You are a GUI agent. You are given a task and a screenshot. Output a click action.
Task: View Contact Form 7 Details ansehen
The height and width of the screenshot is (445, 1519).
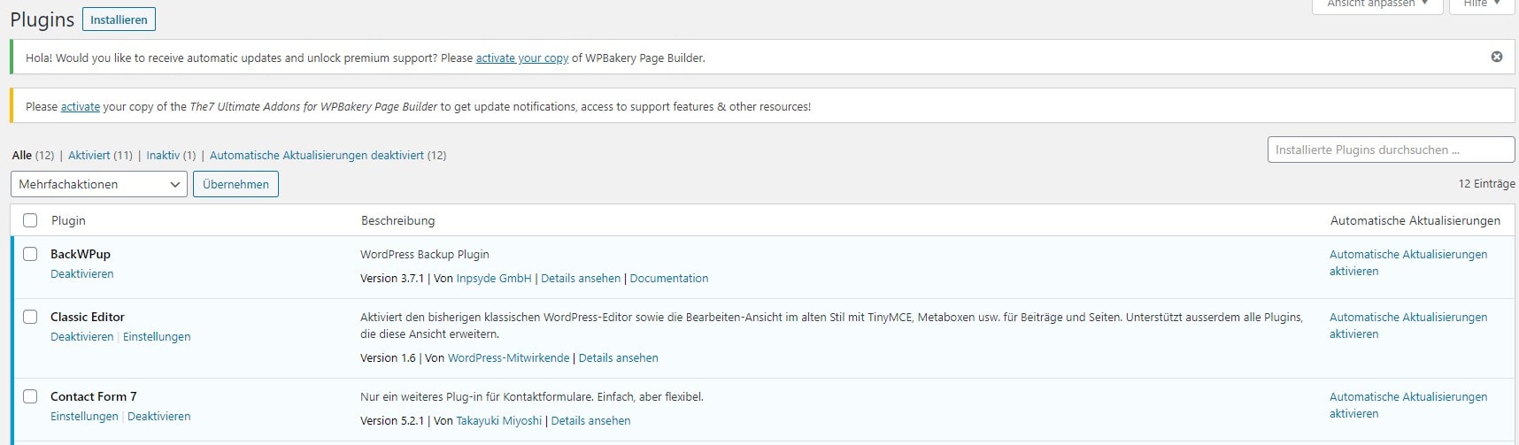(591, 420)
